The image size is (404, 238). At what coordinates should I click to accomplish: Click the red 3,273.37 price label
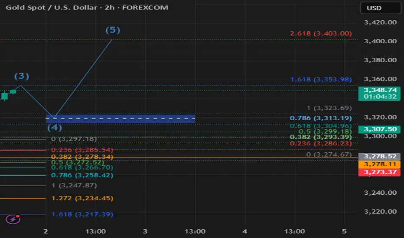(379, 172)
